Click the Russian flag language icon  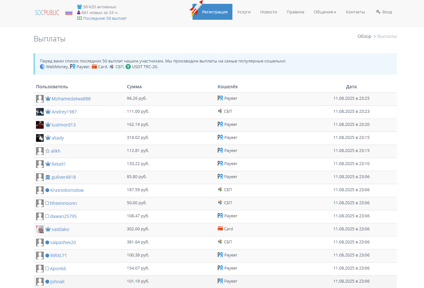[69, 13]
